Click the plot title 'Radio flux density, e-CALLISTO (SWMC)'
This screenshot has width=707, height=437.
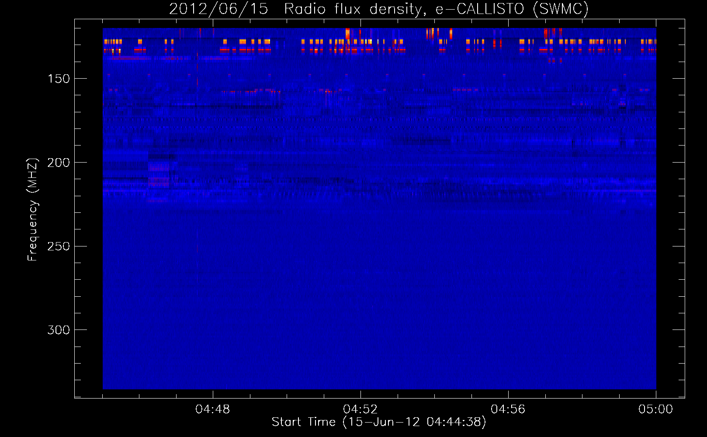[x=436, y=9]
